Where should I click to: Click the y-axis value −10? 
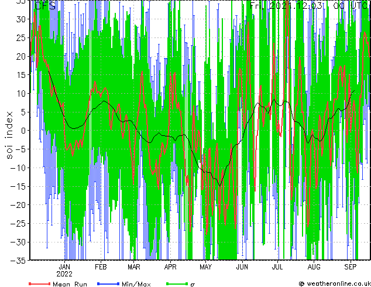click(x=18, y=168)
